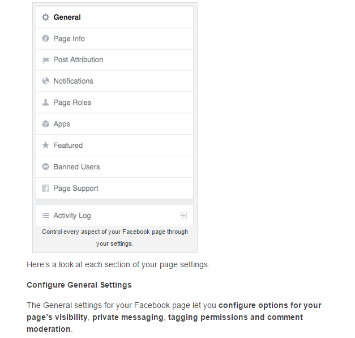Click the Page Info icon
Image resolution: width=355 pixels, height=338 pixels.
click(x=46, y=38)
